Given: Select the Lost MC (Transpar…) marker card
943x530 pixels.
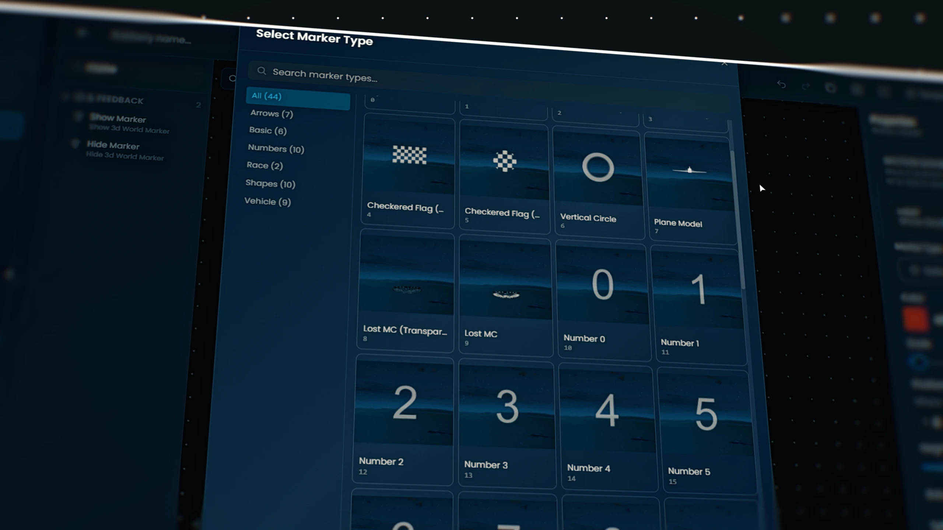Looking at the screenshot, I should (405, 290).
